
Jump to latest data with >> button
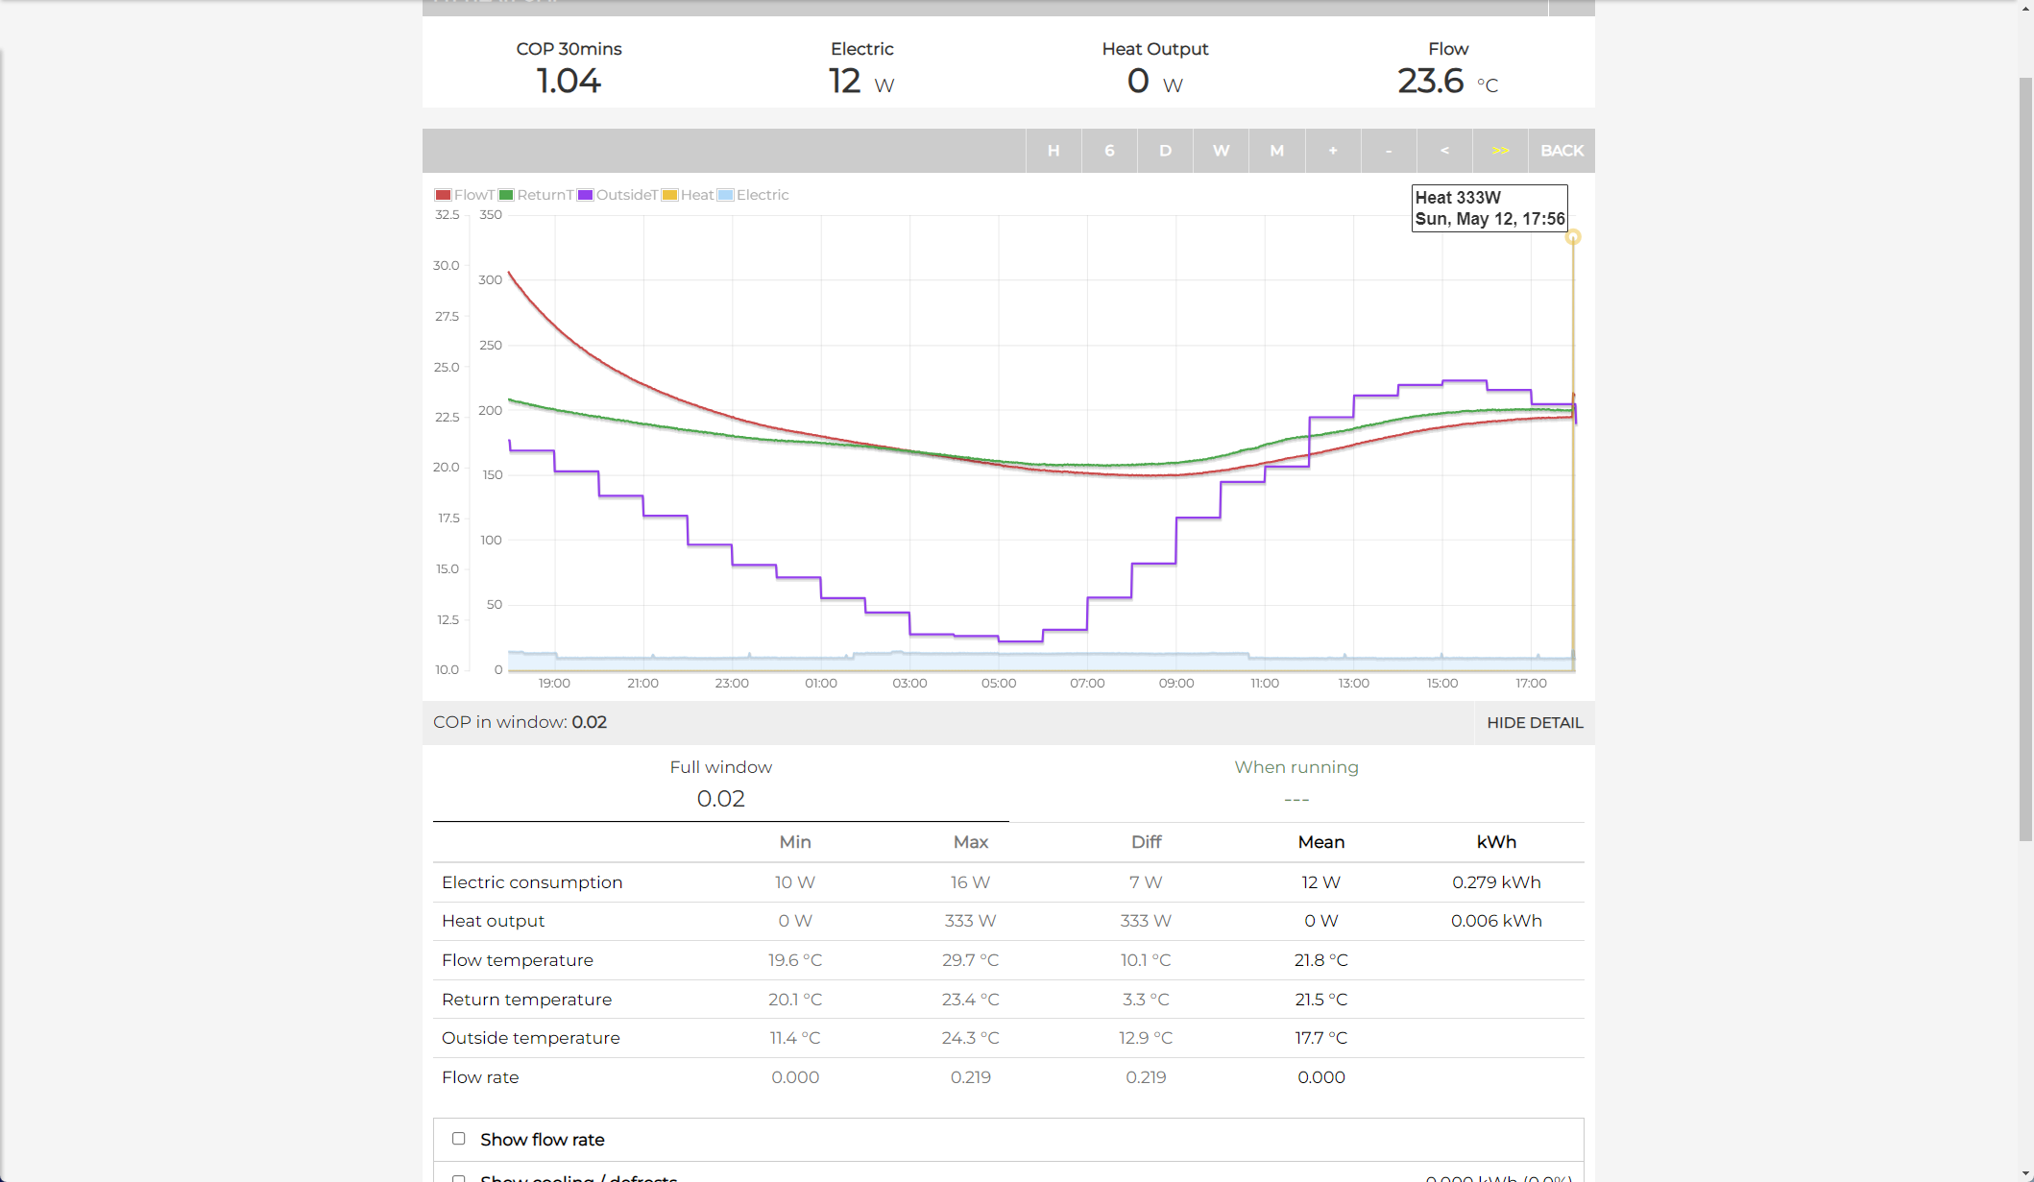pos(1500,151)
